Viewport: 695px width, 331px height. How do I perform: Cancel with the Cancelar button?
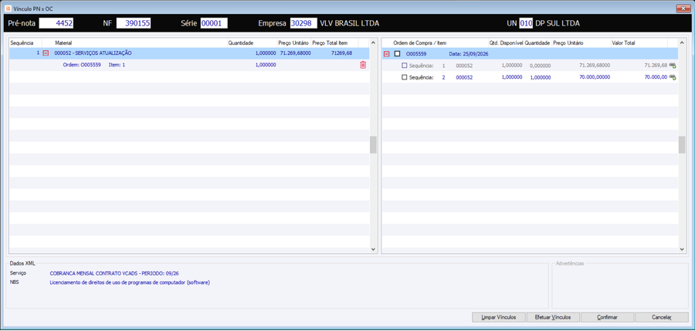pos(662,317)
